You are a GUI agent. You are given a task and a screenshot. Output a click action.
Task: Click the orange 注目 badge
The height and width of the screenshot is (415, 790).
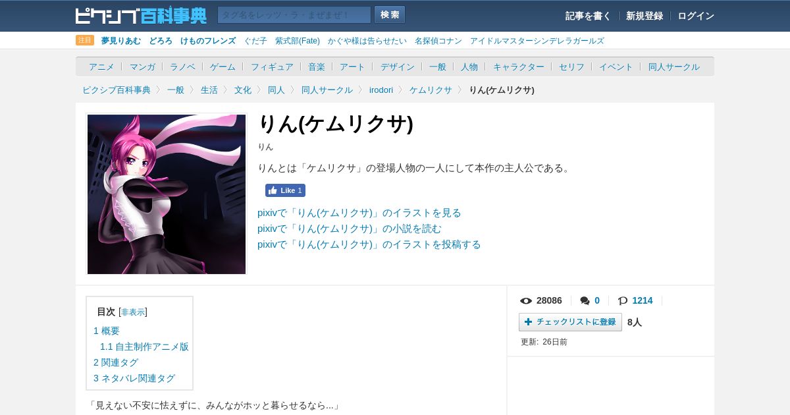pos(85,40)
